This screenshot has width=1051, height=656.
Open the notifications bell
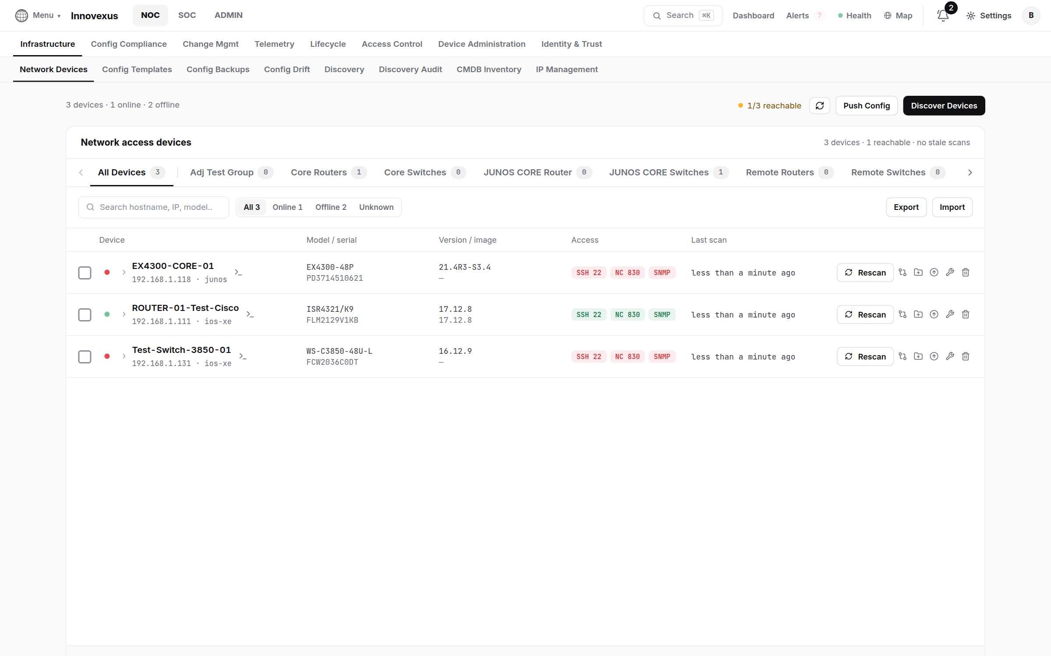point(943,16)
